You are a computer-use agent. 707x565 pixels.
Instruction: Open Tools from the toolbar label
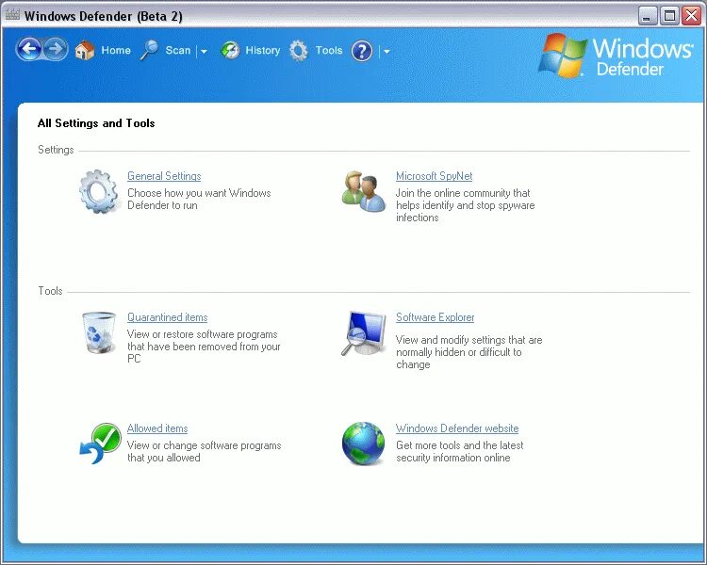point(329,51)
